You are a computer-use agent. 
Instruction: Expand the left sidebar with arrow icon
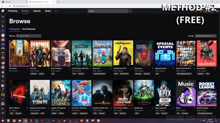[x=3, y=17]
